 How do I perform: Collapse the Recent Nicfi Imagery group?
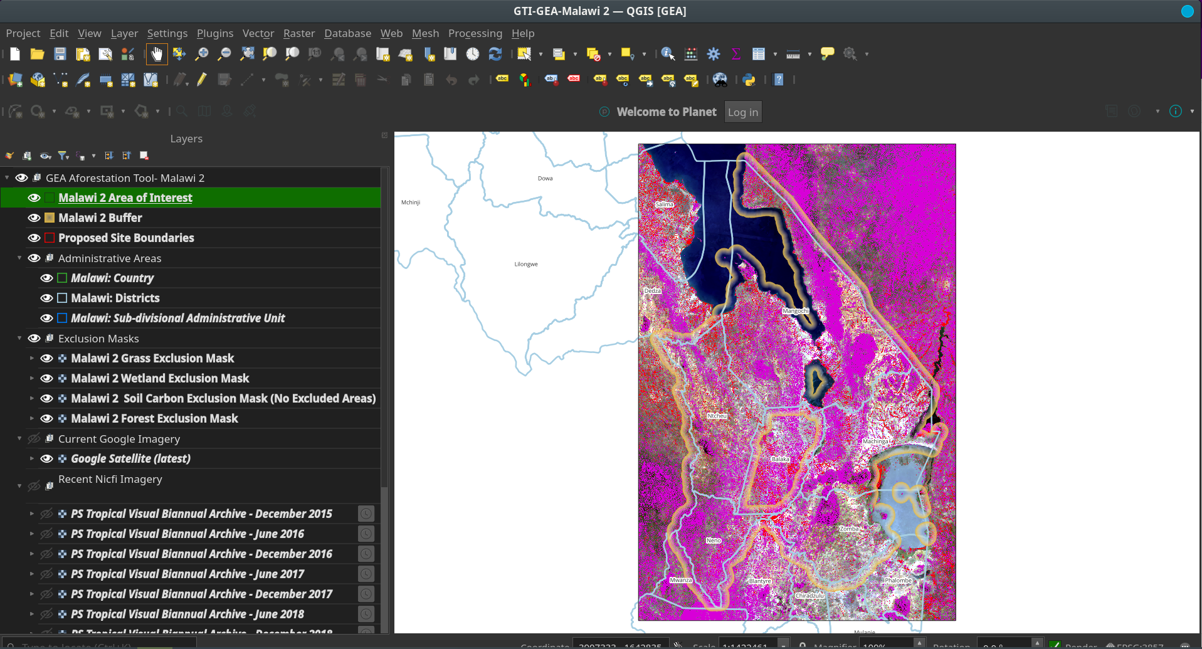pyautogui.click(x=19, y=485)
